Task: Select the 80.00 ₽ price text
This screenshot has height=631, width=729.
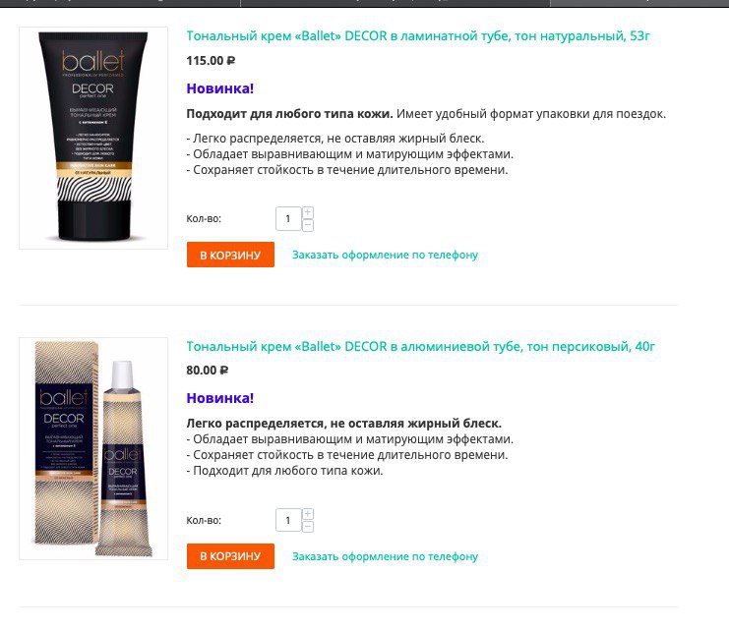Action: click(208, 371)
